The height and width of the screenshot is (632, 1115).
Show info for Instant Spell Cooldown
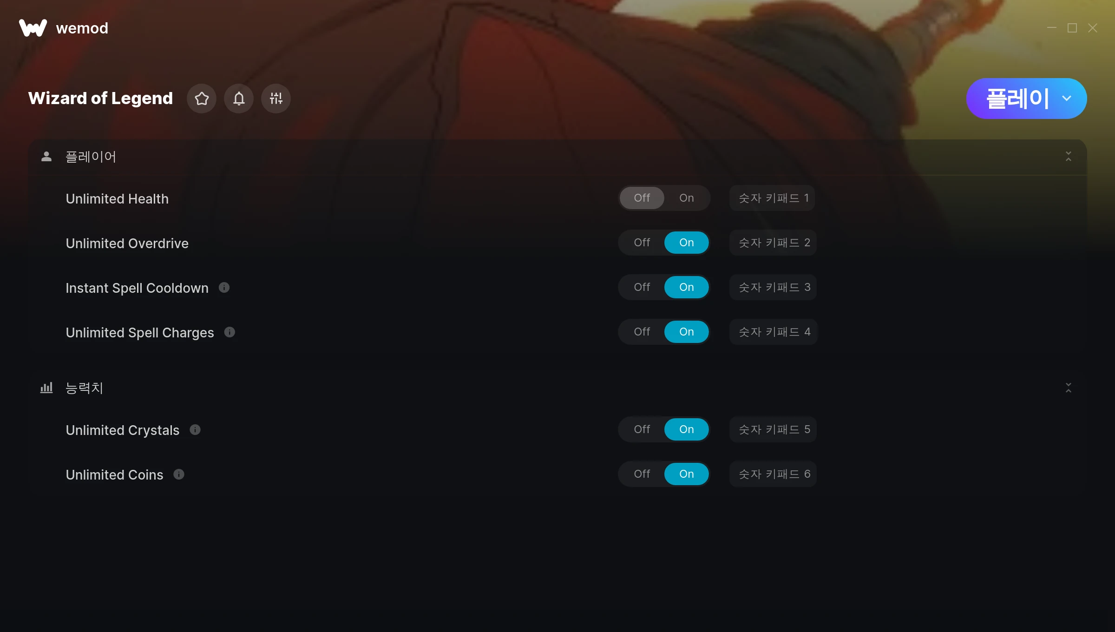224,288
